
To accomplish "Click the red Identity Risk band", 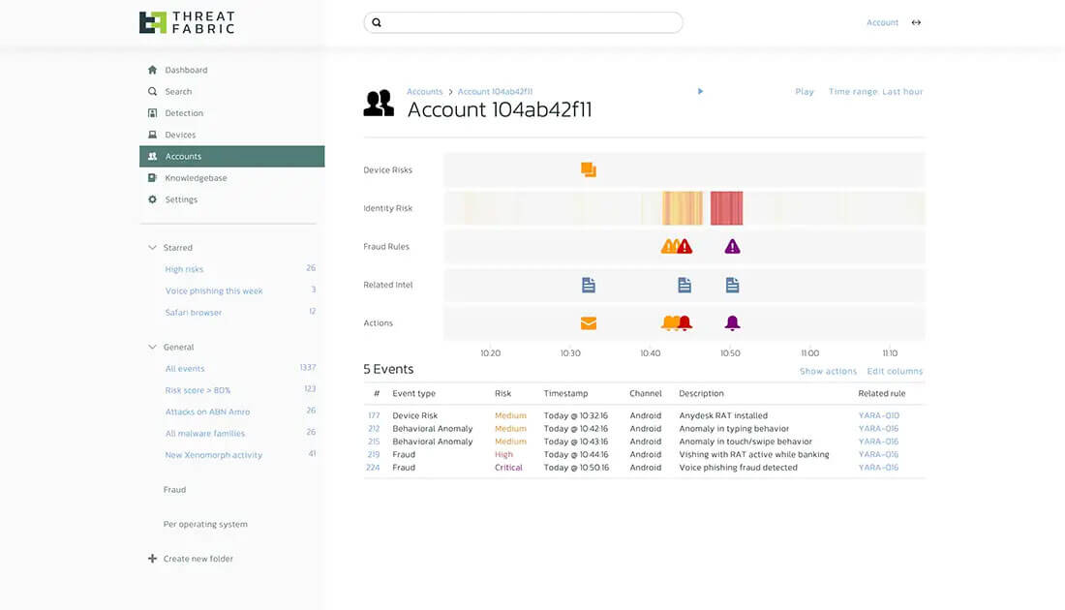I will [727, 208].
